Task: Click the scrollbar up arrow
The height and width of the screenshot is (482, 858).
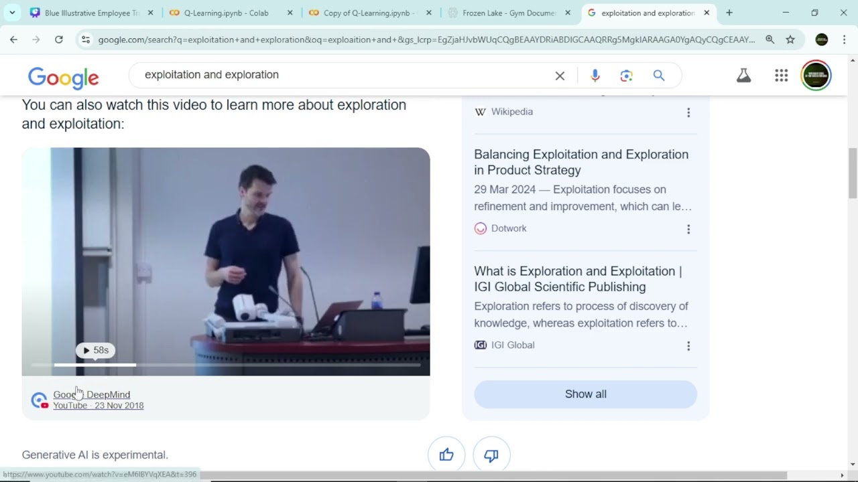Action: coord(853,61)
